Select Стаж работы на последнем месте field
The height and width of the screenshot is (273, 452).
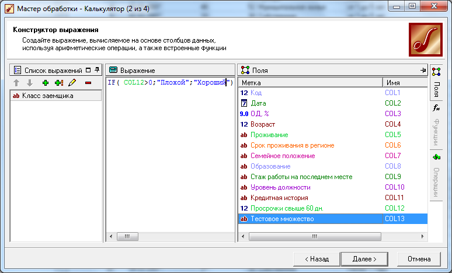(x=333, y=177)
